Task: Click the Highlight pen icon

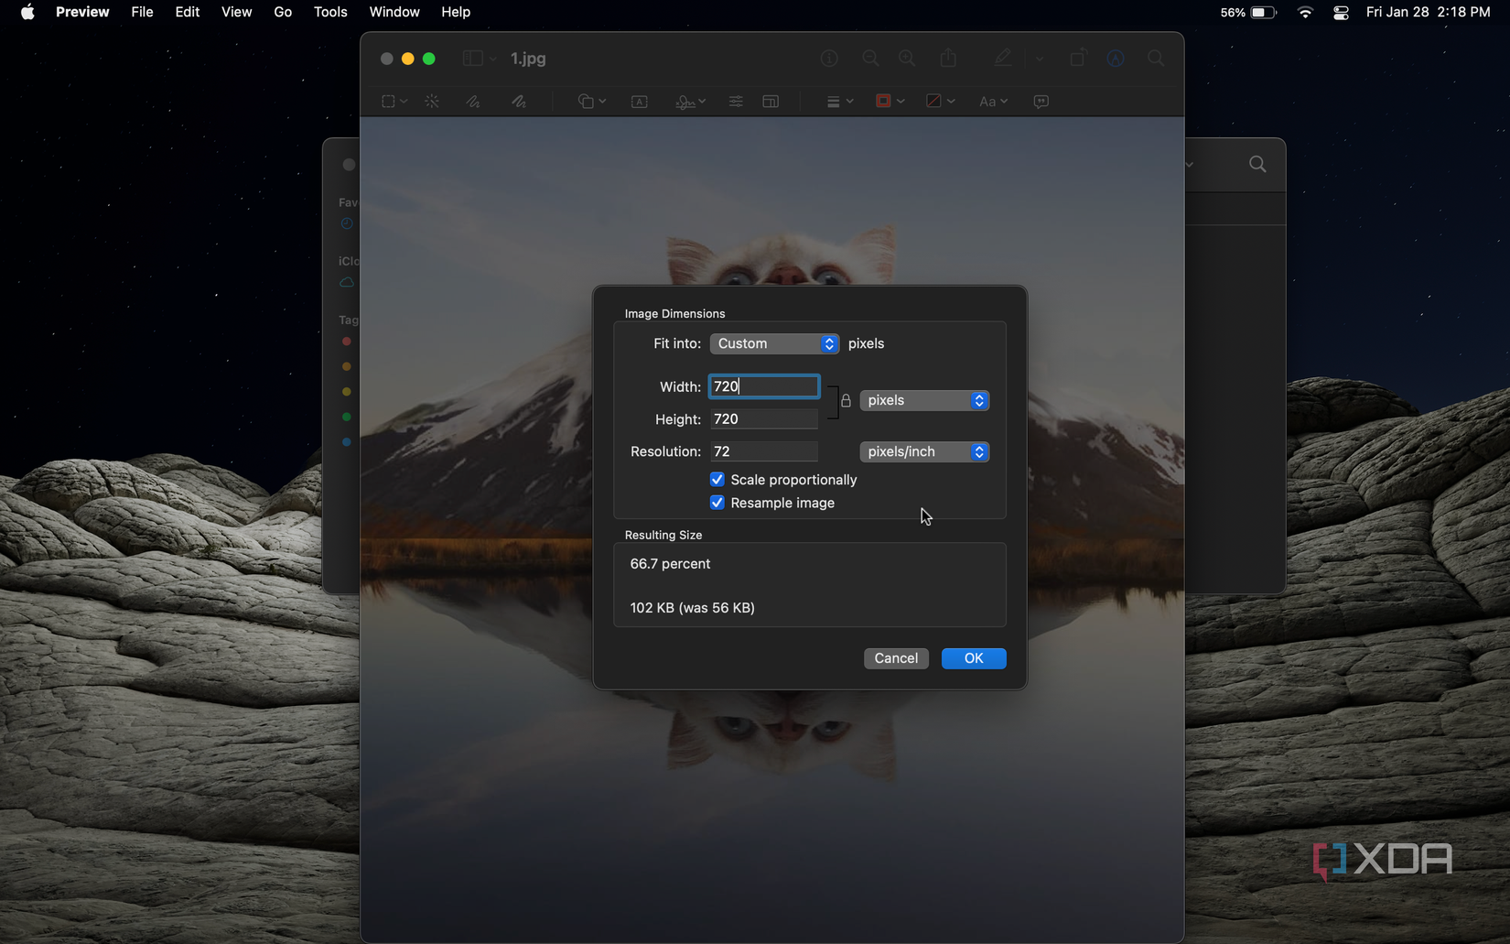Action: tap(1003, 58)
